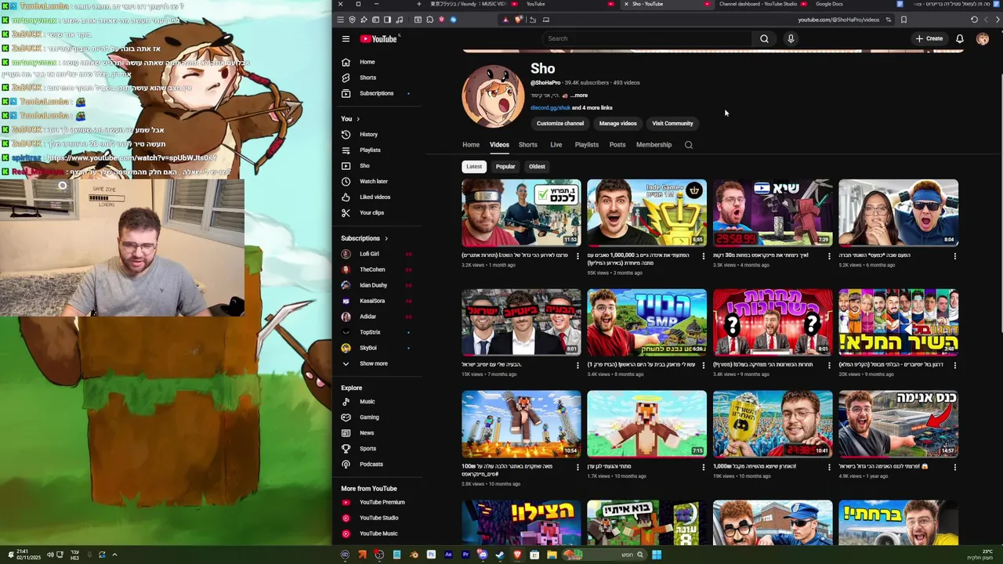This screenshot has width=1003, height=564.
Task: Open the YouTube guide hamburger menu
Action: point(346,38)
